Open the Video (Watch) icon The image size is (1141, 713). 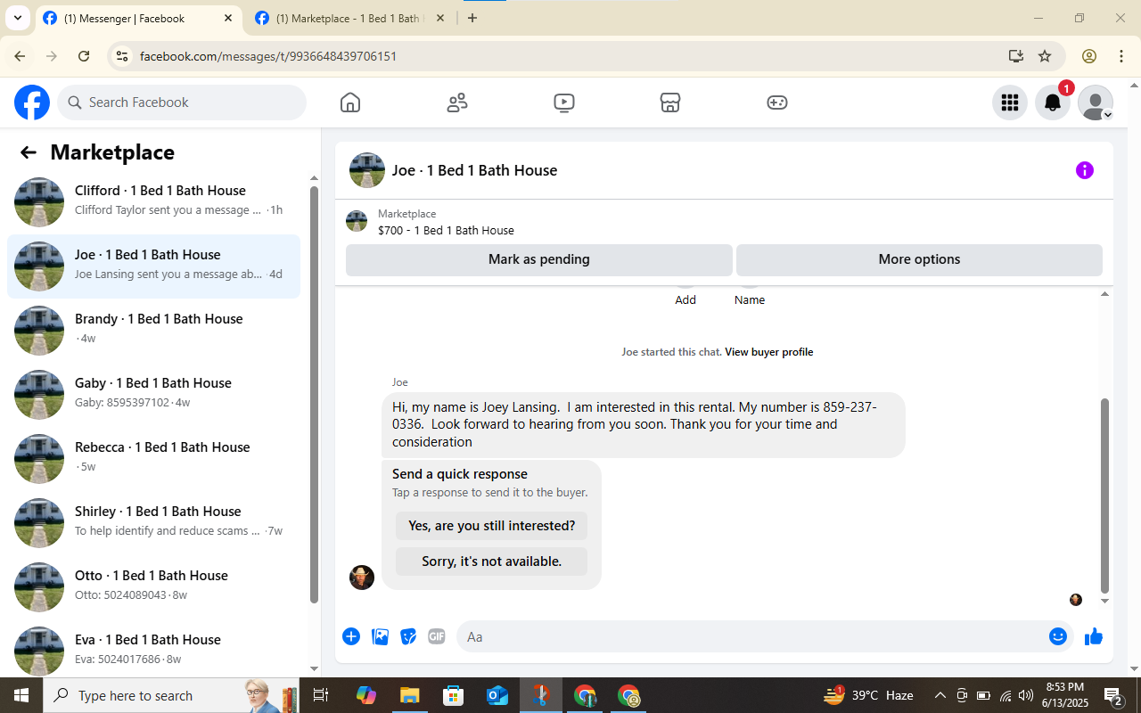(x=563, y=102)
